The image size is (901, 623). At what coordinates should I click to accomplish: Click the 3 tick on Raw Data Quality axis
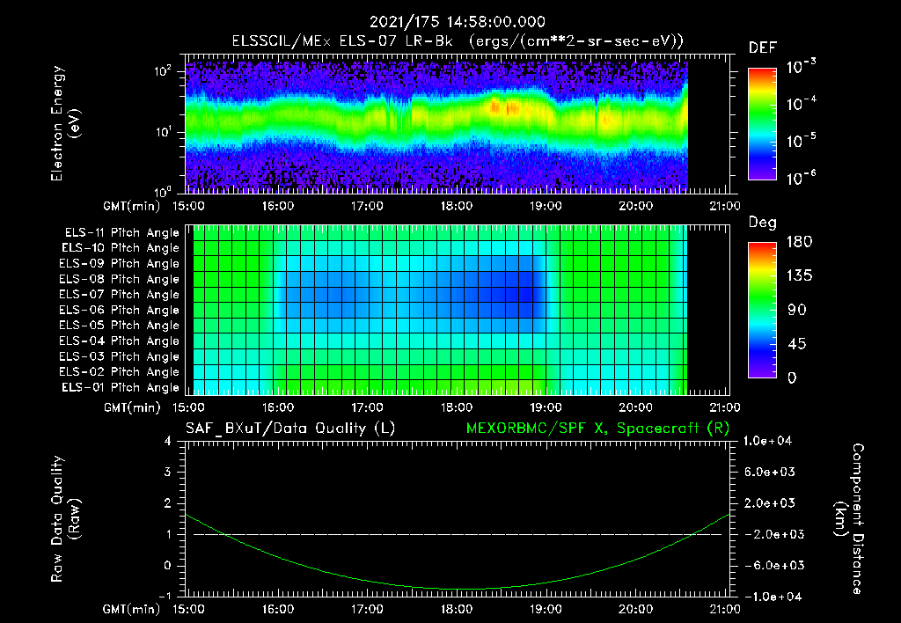coord(168,472)
